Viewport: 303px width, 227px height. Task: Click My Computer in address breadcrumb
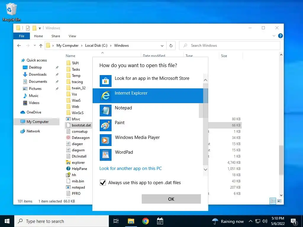(67, 46)
